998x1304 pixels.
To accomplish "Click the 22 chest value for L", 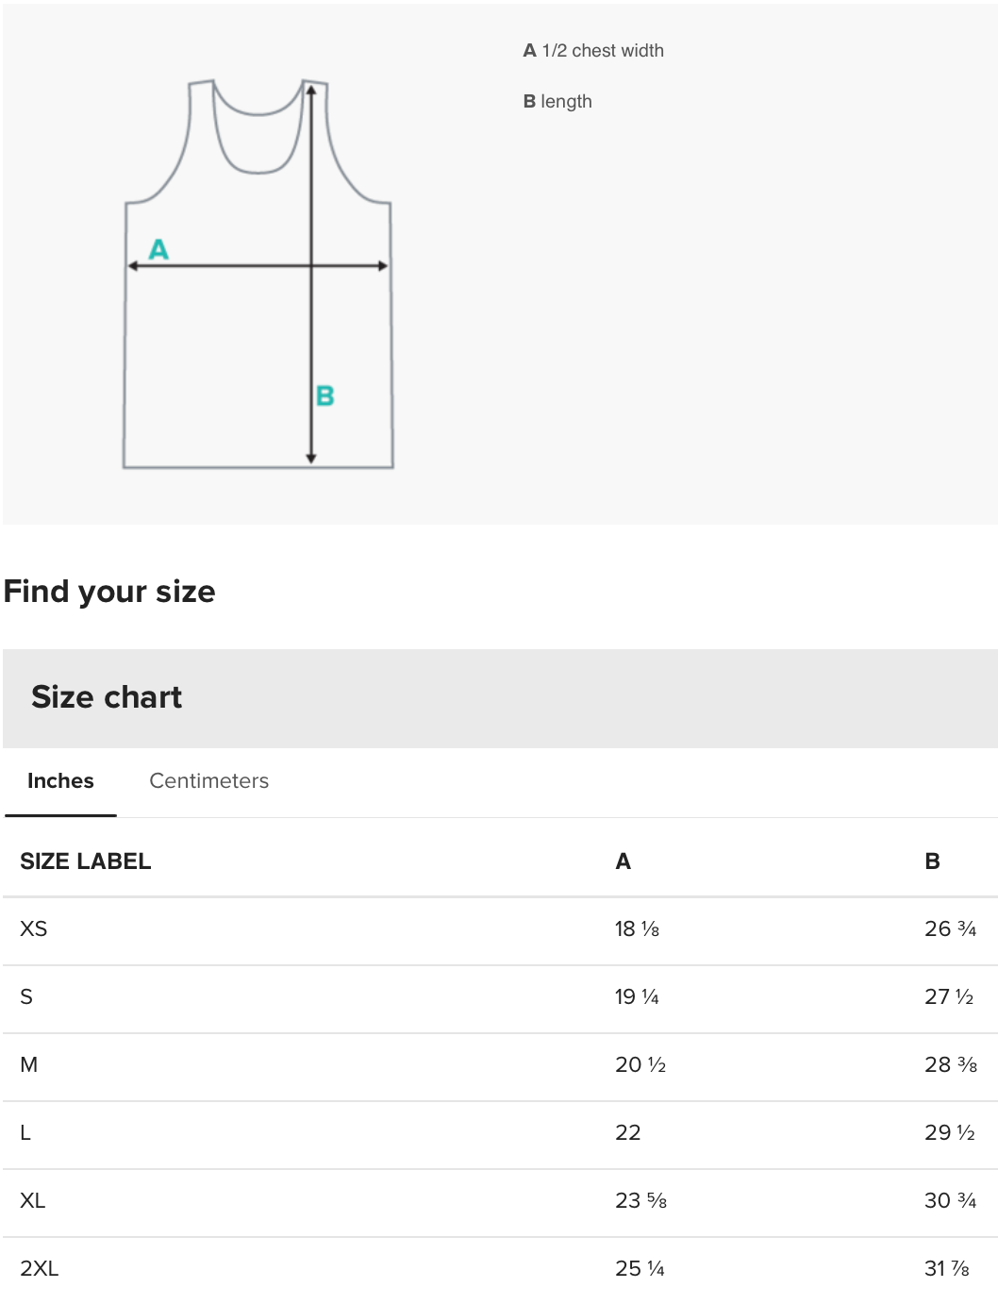I will pyautogui.click(x=628, y=1132).
